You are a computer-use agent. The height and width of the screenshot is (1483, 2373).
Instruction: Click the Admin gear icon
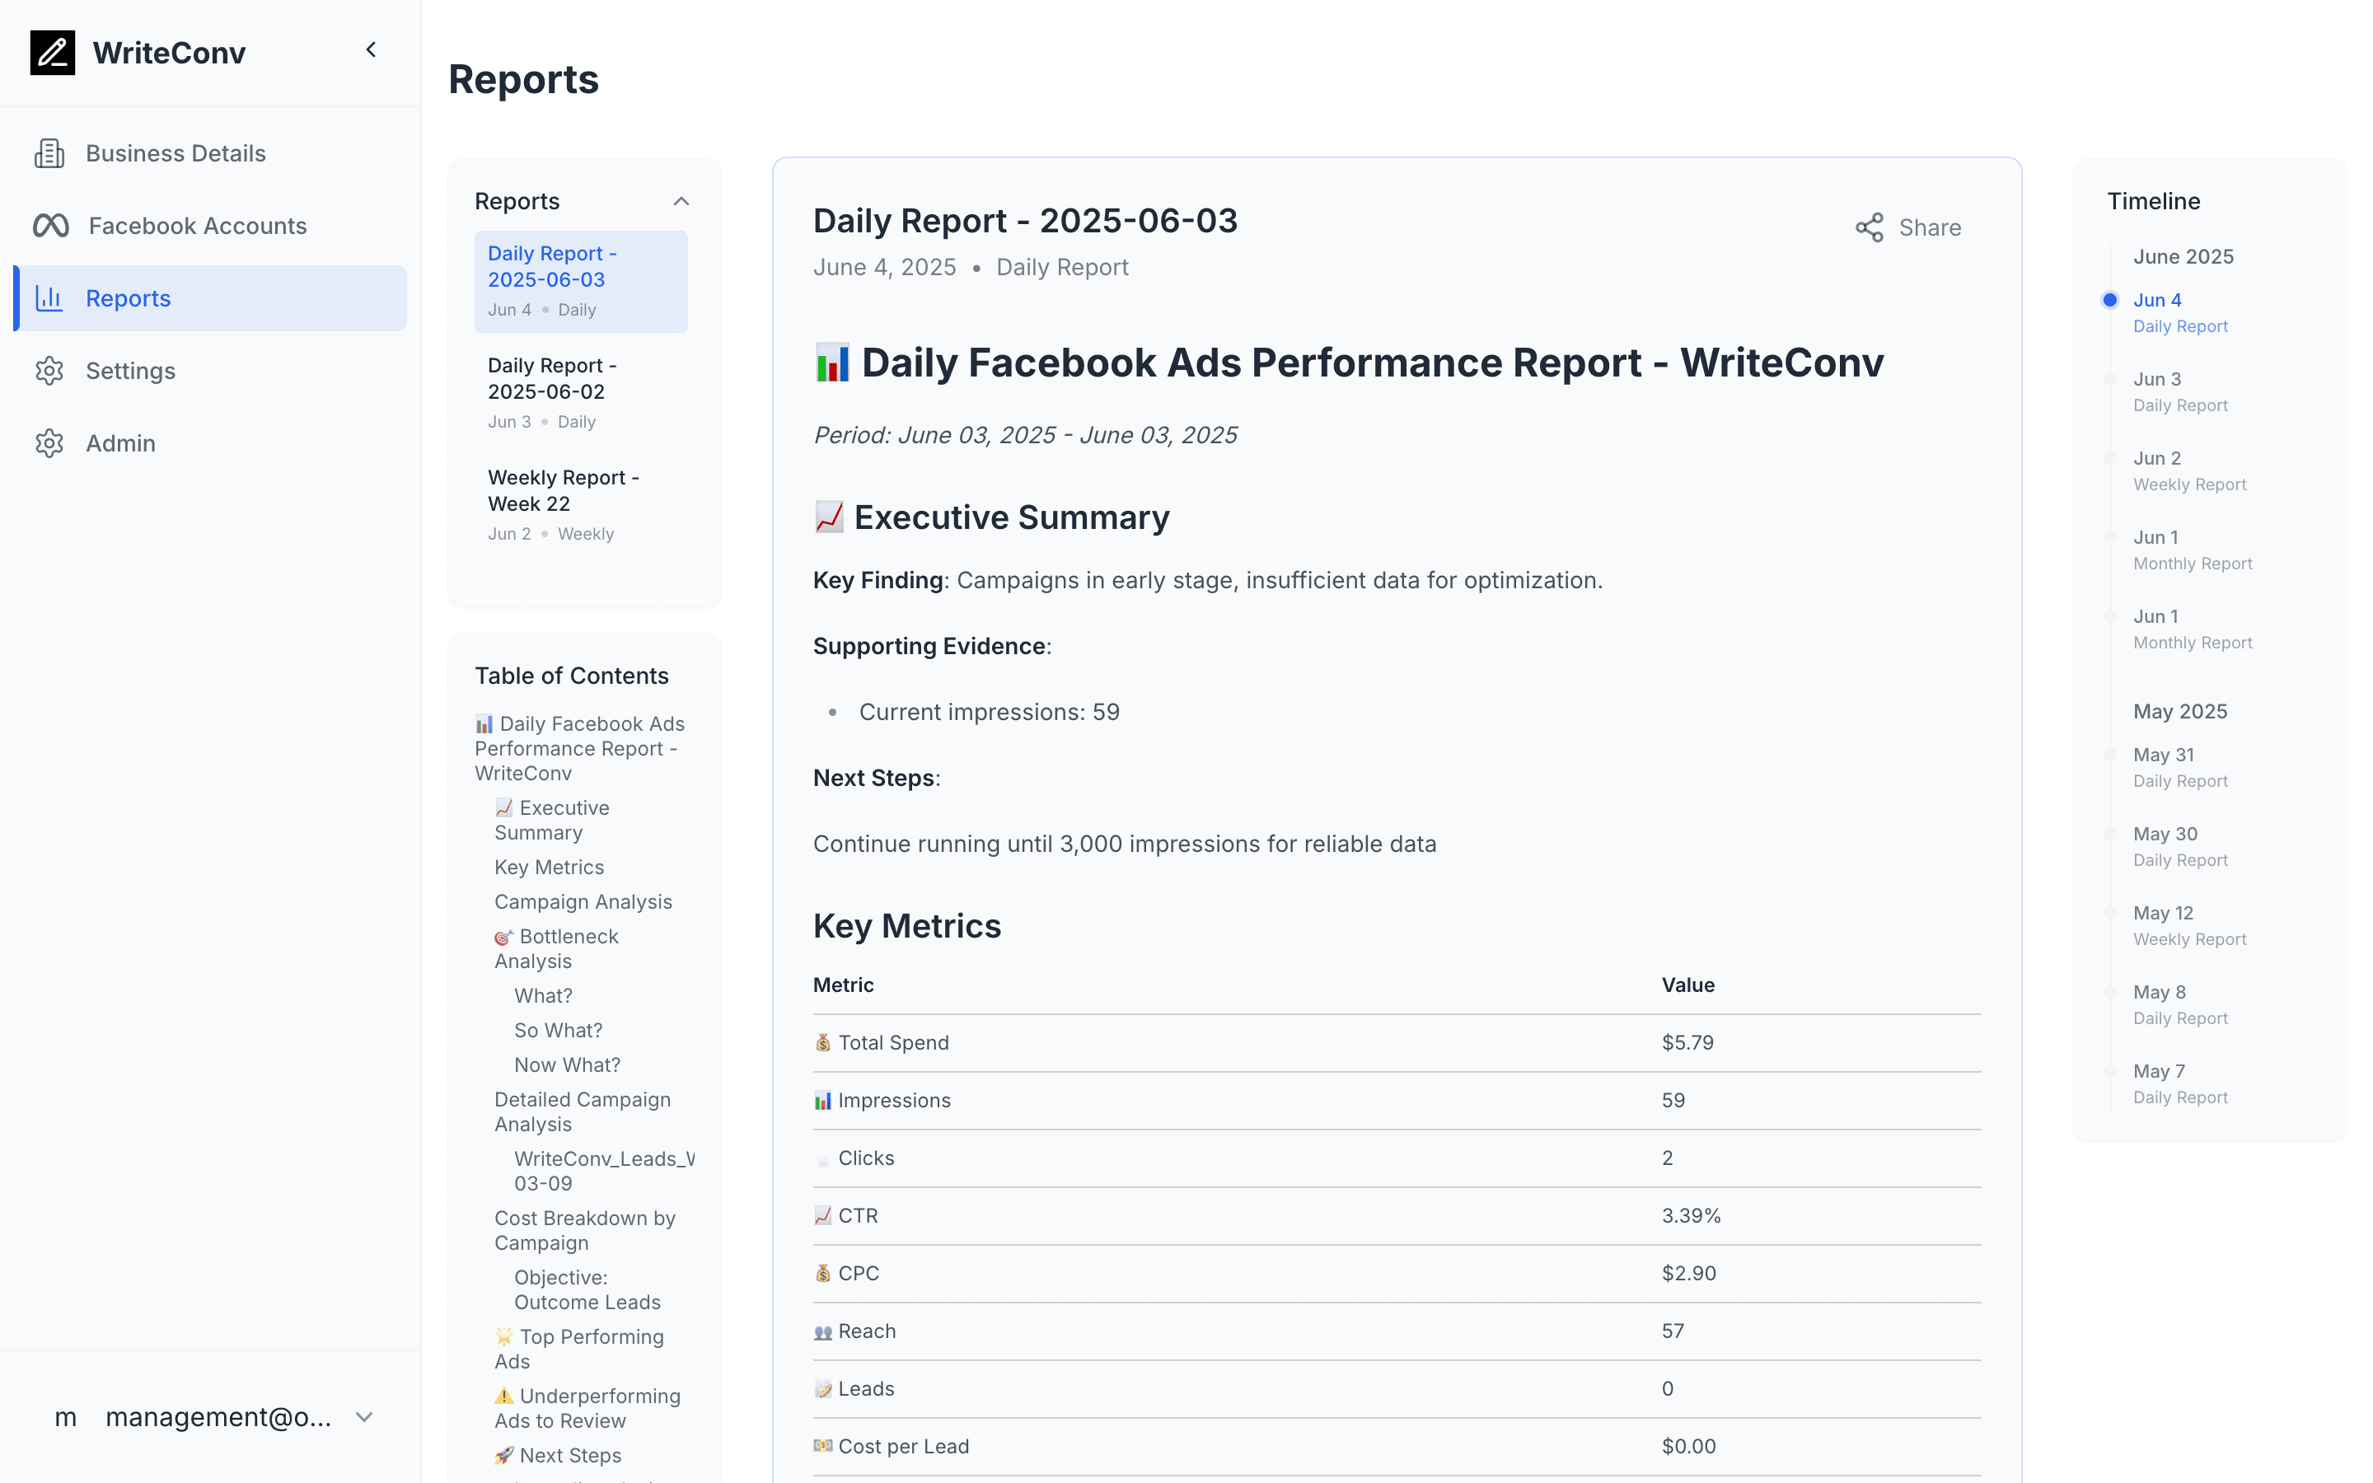point(50,443)
